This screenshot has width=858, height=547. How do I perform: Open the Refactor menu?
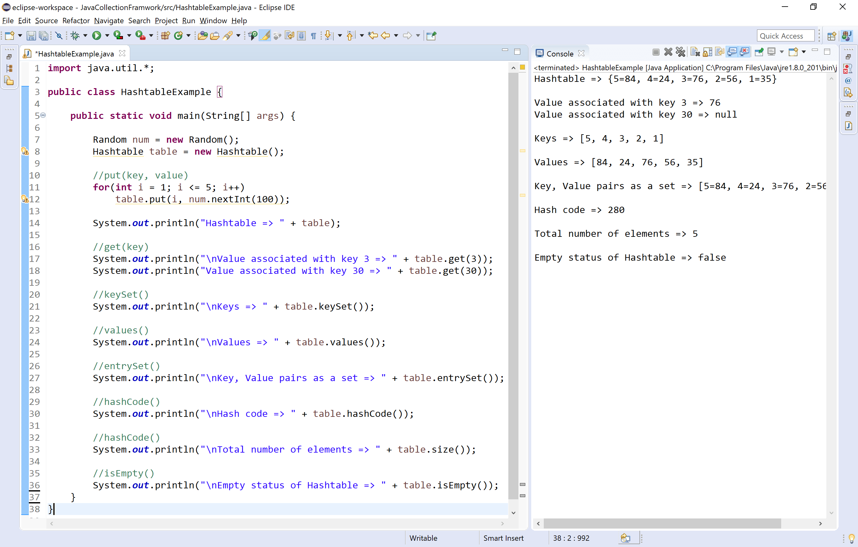tap(76, 21)
